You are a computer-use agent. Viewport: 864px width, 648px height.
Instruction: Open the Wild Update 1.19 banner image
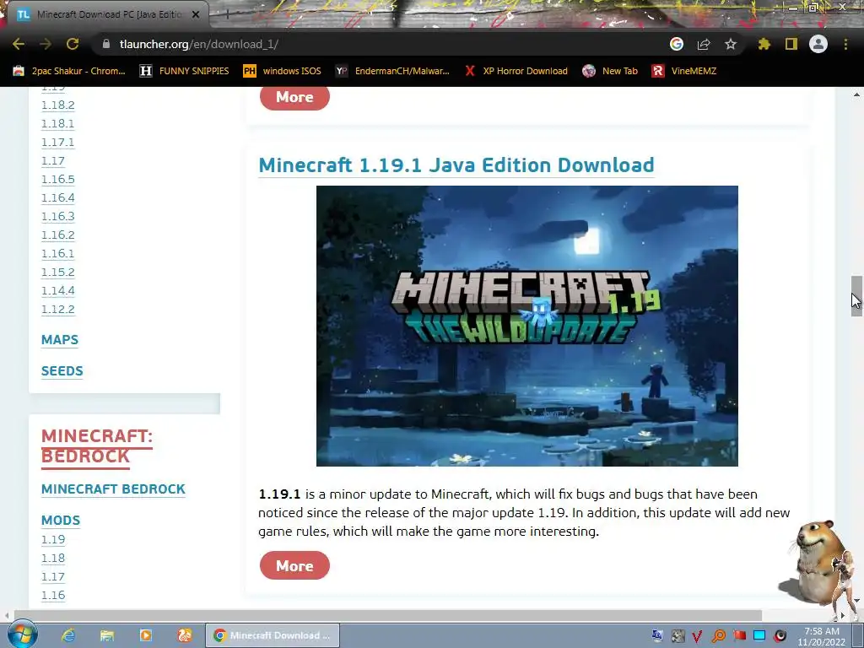(x=526, y=327)
